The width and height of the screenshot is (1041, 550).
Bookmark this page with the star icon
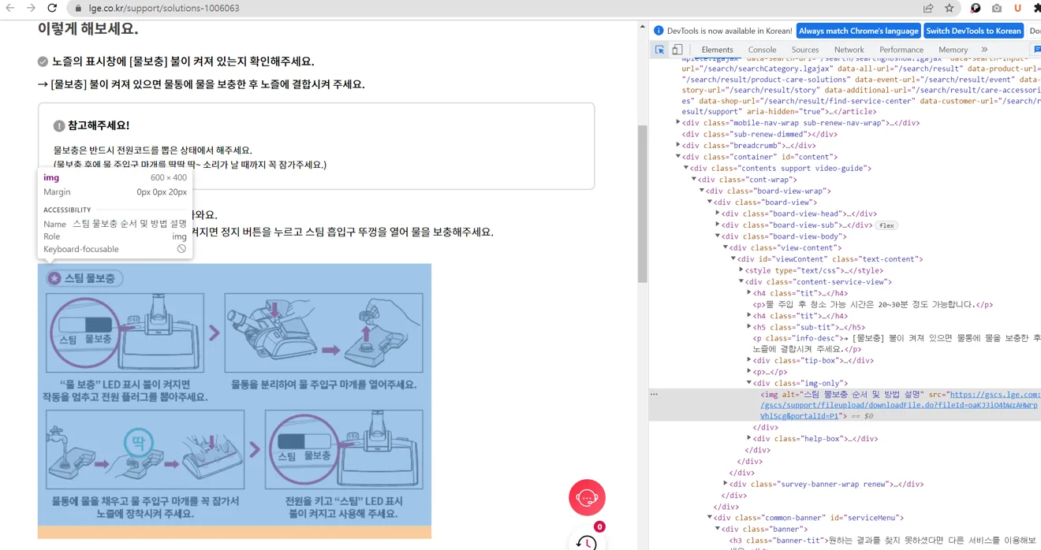(950, 8)
